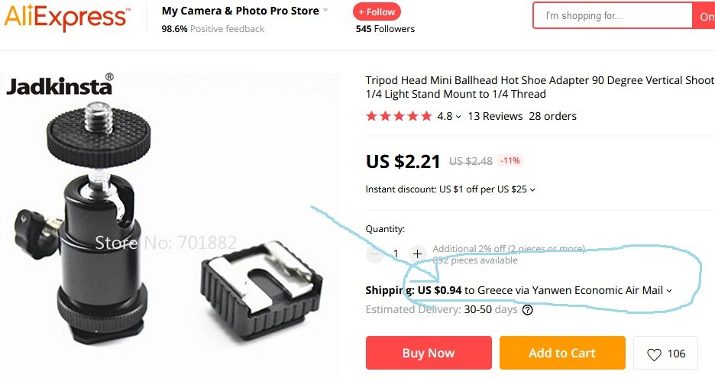Click the 28 orders text

pyautogui.click(x=552, y=116)
